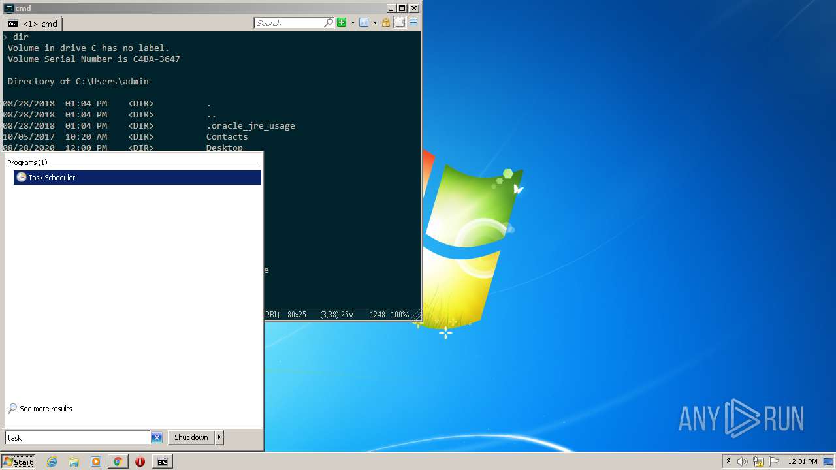The image size is (836, 470).
Task: Clear the Start menu search text
Action: pyautogui.click(x=157, y=437)
